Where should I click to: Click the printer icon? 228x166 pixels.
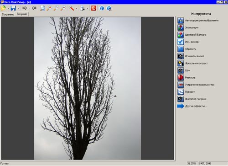83,8
